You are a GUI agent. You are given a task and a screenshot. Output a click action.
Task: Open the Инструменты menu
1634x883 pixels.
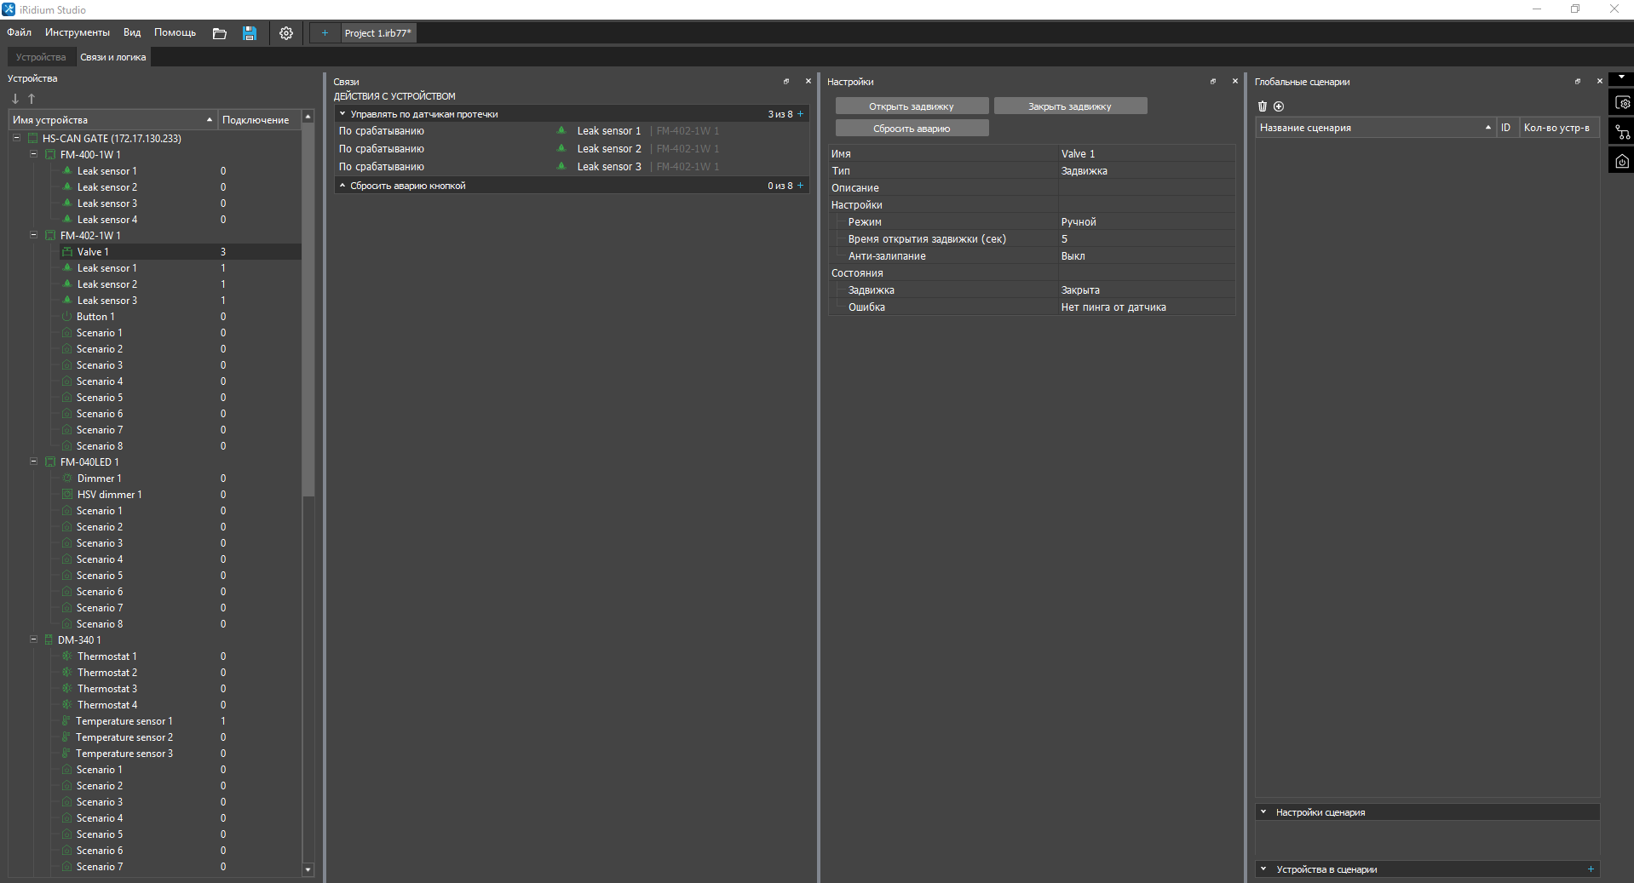pos(77,32)
